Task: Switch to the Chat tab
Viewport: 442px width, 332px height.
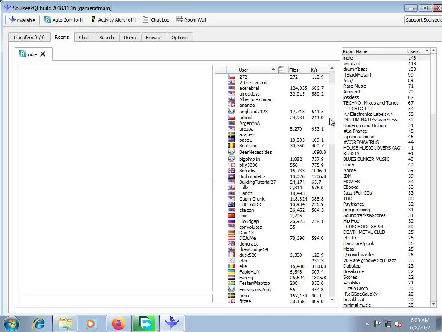Action: click(x=84, y=38)
